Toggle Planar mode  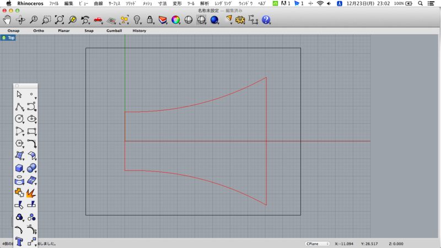tap(64, 31)
